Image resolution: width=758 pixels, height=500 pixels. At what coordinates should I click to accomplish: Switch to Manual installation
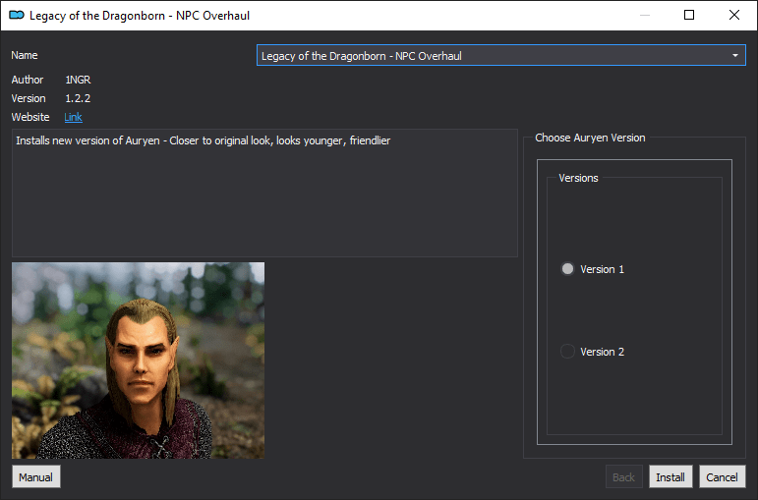tap(35, 476)
